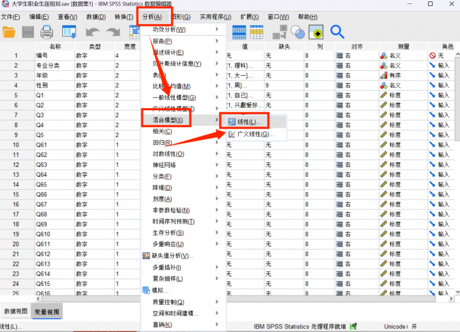The width and height of the screenshot is (460, 332).
Task: Click the horizontal scrollbar right arrow
Action: 451,299
